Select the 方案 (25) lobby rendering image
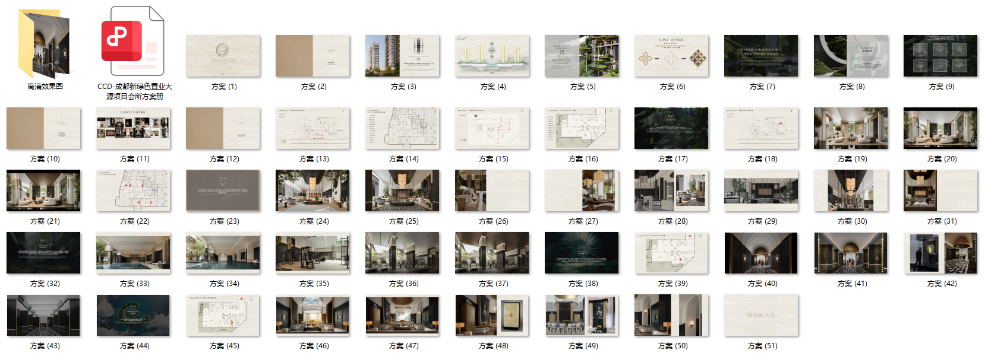985x356 pixels. tap(402, 190)
